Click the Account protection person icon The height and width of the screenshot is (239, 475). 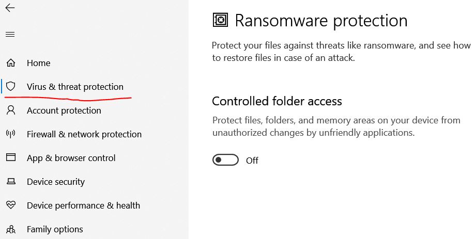(11, 110)
